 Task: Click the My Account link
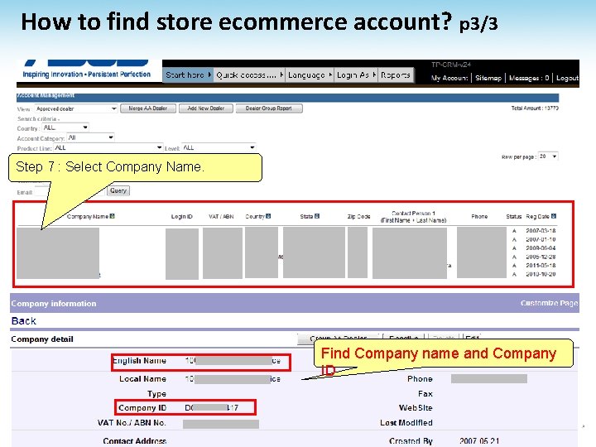(x=449, y=78)
